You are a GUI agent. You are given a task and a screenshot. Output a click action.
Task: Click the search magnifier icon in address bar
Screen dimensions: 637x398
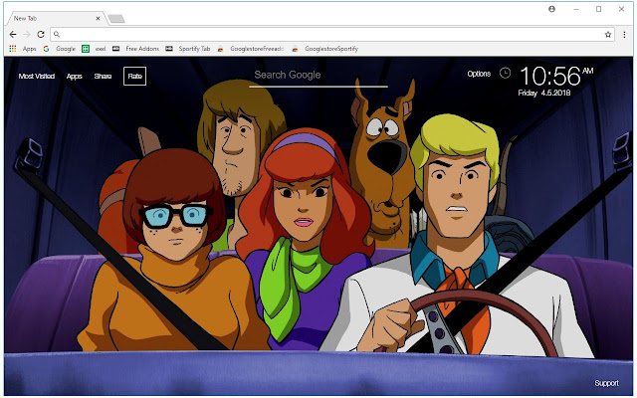57,35
